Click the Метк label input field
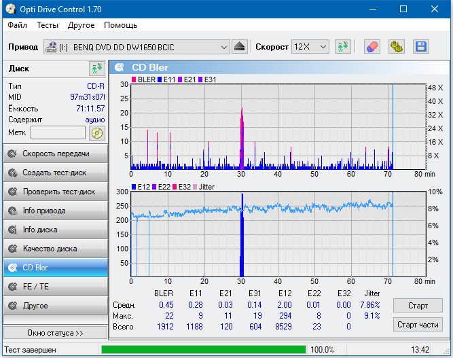The height and width of the screenshot is (358, 453). coord(58,132)
